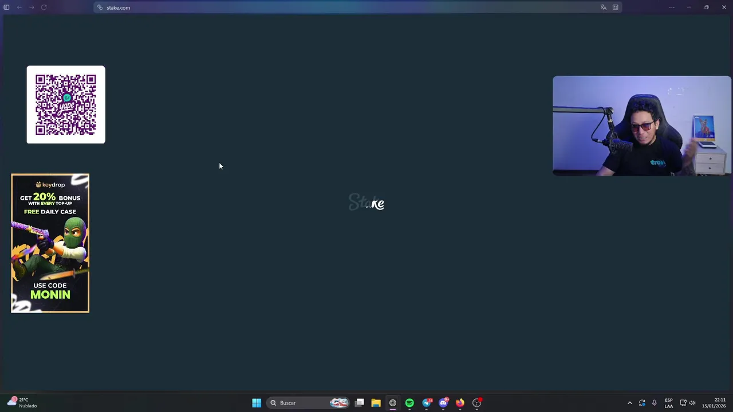The image size is (733, 412).
Task: Click the microphone tray icon
Action: 654,403
